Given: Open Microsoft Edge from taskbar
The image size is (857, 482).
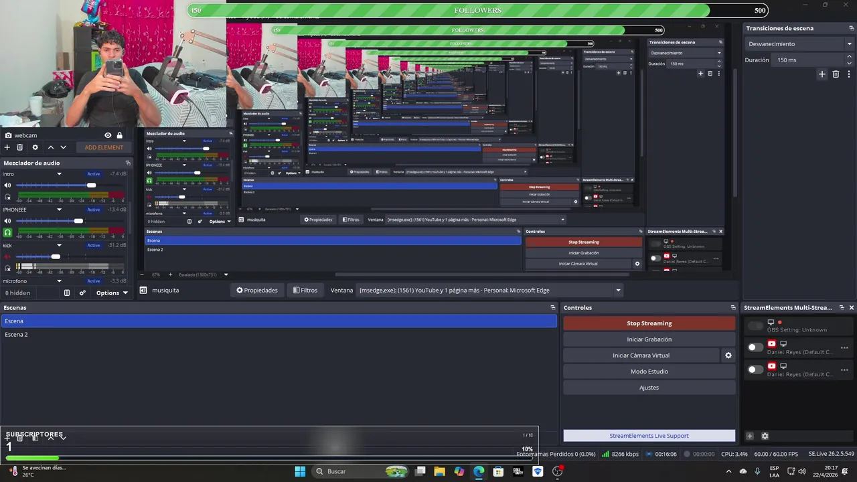Looking at the screenshot, I should point(479,471).
